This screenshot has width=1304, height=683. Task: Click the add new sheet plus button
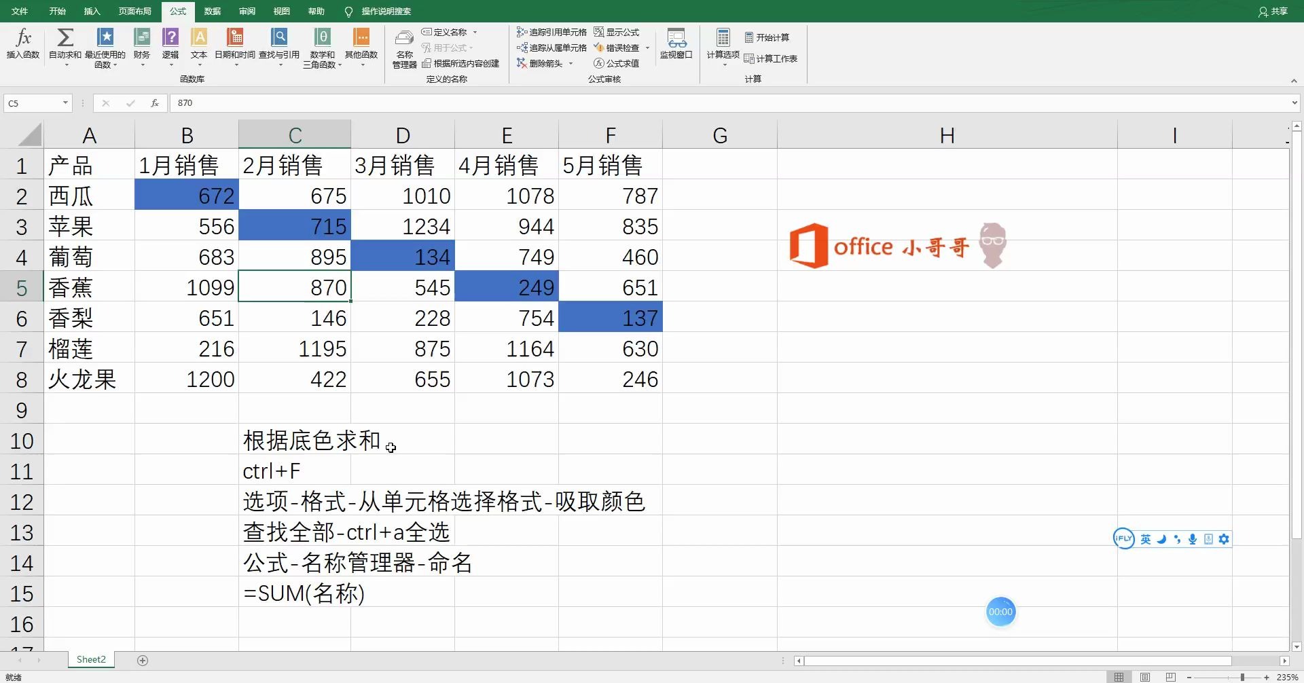point(142,659)
